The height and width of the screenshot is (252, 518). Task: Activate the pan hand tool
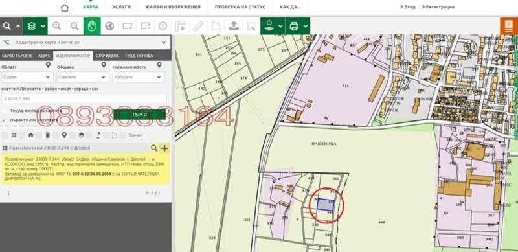(x=92, y=26)
